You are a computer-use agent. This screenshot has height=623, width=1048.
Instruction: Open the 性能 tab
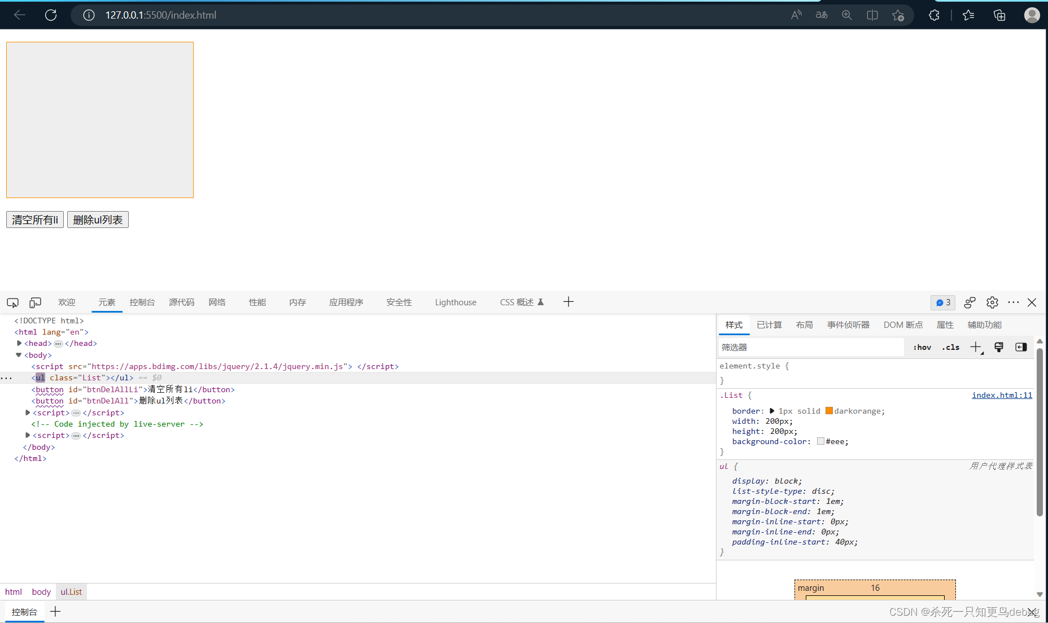pos(257,302)
